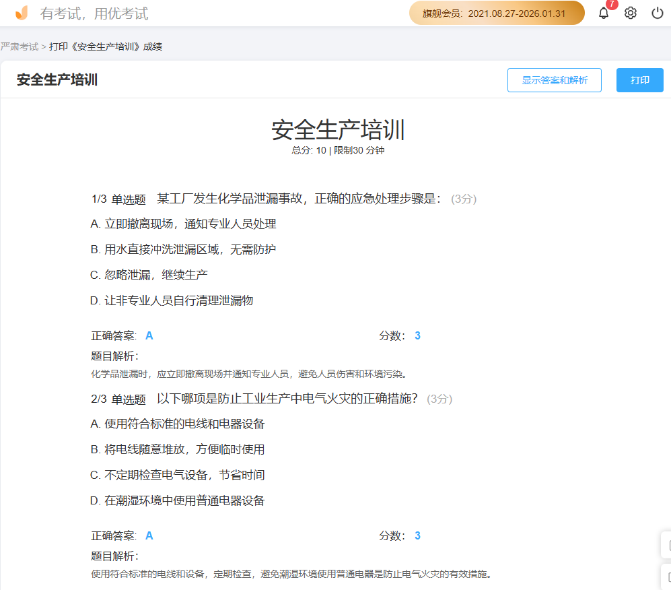Click answer link A for question 2
Image resolution: width=671 pixels, height=590 pixels.
pyautogui.click(x=149, y=535)
